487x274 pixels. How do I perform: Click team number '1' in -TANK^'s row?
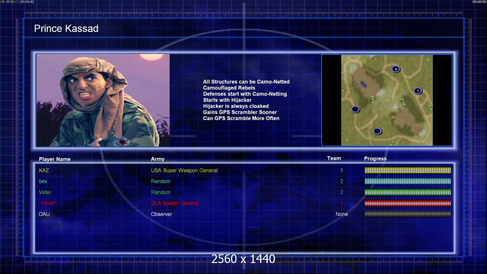tap(342, 203)
